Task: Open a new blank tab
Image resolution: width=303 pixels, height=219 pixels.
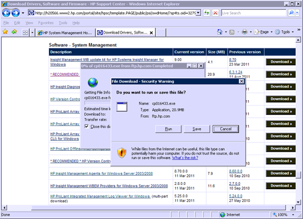Action: [x=161, y=32]
